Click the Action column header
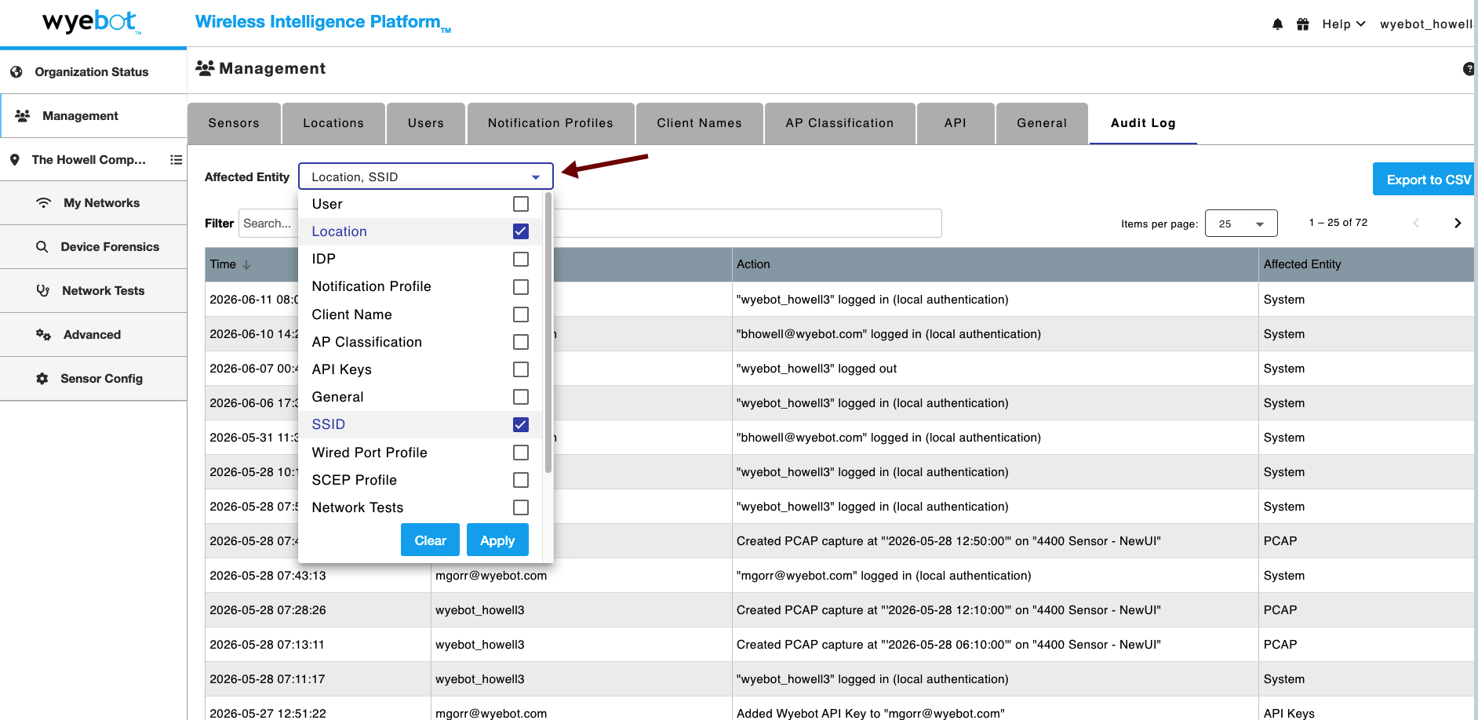 coord(995,265)
